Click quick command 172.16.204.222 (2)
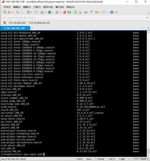The width and height of the screenshot is (150, 161). [x=39, y=23]
